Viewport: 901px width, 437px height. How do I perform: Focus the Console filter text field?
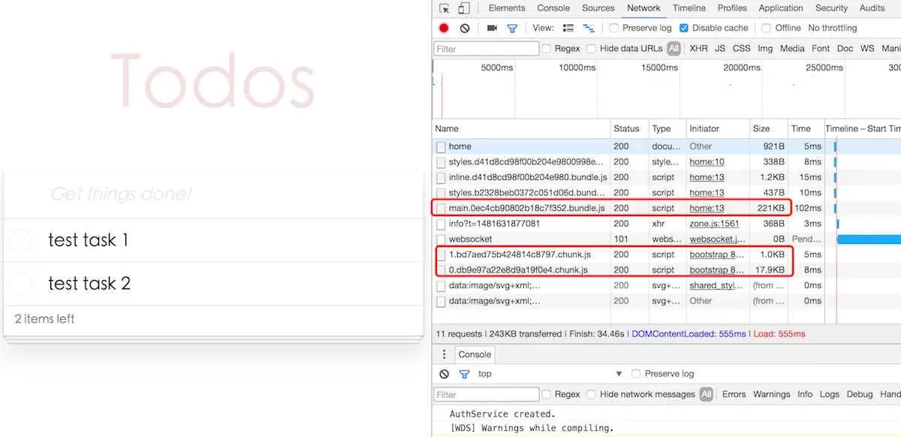click(487, 394)
